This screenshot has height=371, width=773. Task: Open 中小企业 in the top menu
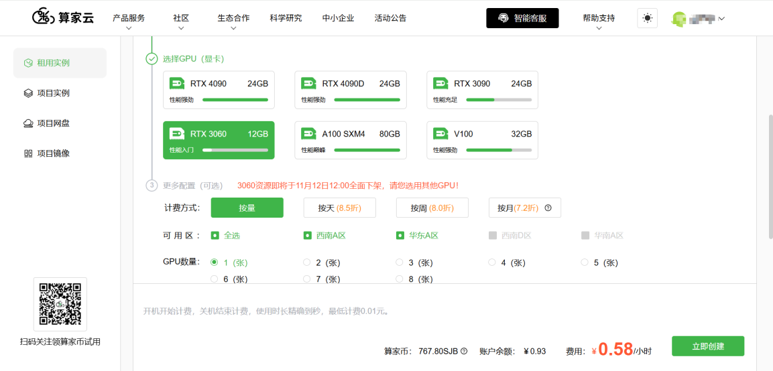[x=338, y=18]
